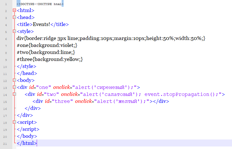Click the closing </html> tag

pyautogui.click(x=26, y=143)
